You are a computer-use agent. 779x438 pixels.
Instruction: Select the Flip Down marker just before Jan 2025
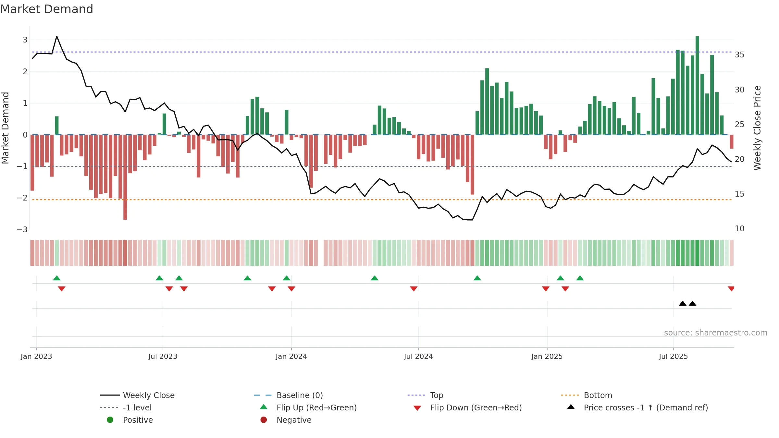tap(546, 289)
